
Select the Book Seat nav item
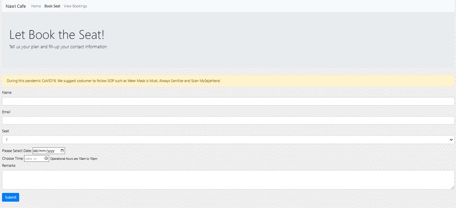pos(52,6)
